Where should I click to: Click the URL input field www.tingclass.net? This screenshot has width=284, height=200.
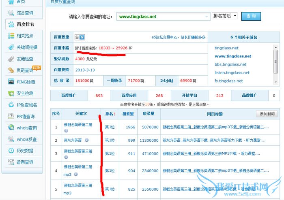coord(163,17)
